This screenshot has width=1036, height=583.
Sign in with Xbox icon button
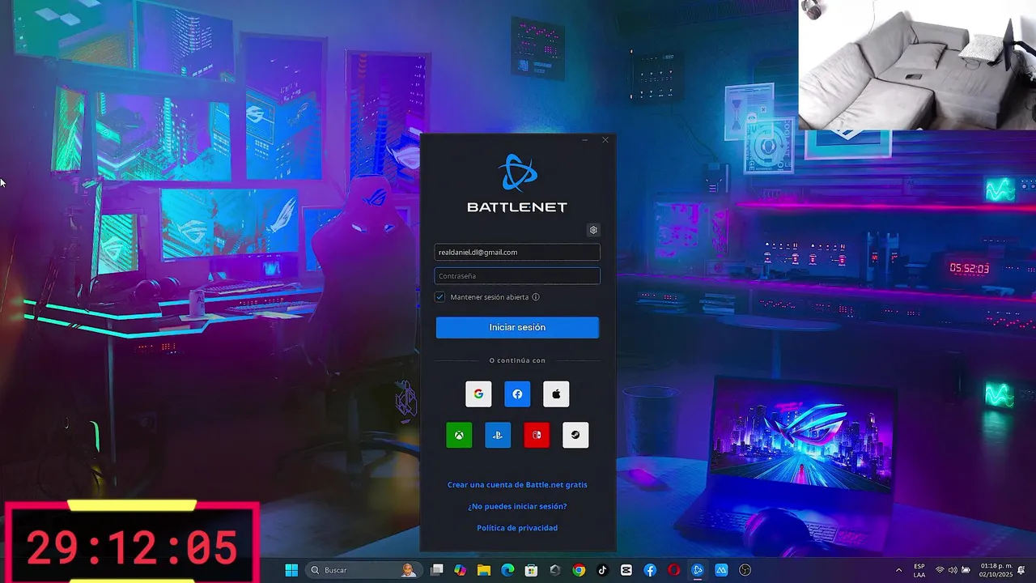coord(459,435)
